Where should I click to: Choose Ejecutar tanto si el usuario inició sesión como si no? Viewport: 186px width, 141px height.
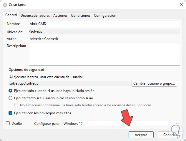pyautogui.click(x=11, y=98)
